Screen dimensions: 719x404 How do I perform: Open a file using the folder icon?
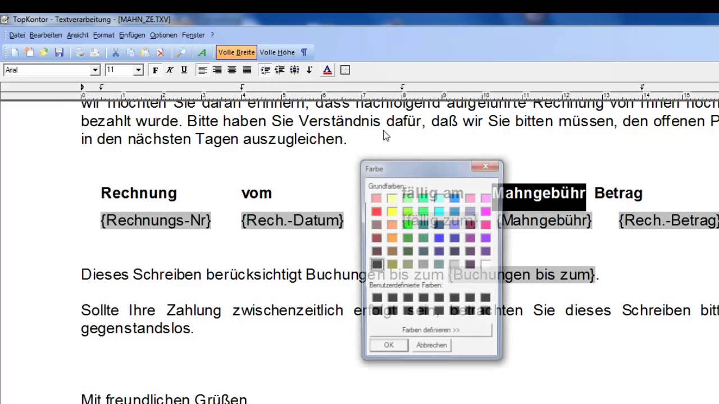point(44,52)
